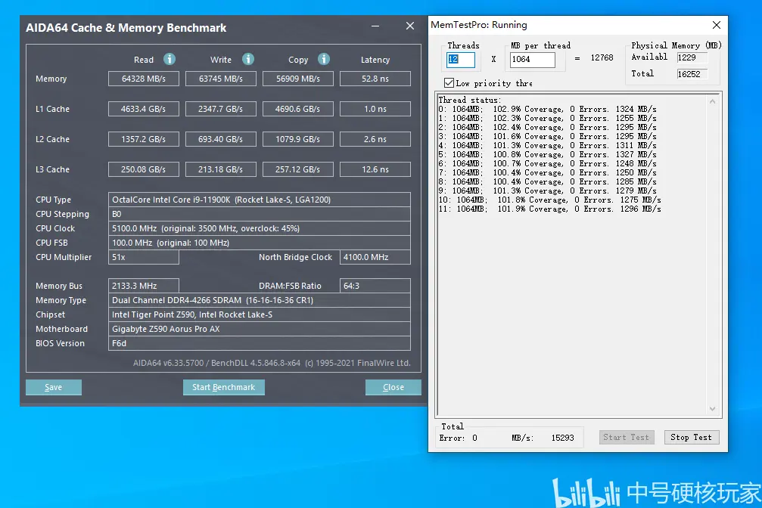Click Memory Type field DDR4-4266 SDRAM
The height and width of the screenshot is (508, 762).
tap(260, 300)
